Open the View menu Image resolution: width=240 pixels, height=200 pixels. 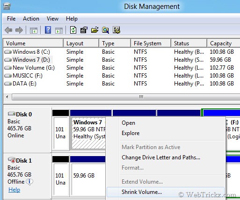pyautogui.click(x=52, y=19)
